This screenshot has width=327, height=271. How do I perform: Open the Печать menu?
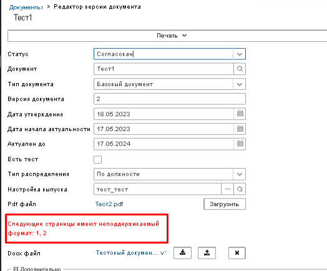[172, 36]
